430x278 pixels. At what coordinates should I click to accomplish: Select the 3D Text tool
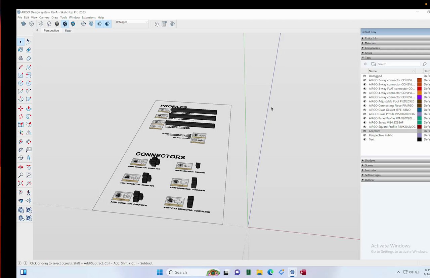click(x=29, y=158)
